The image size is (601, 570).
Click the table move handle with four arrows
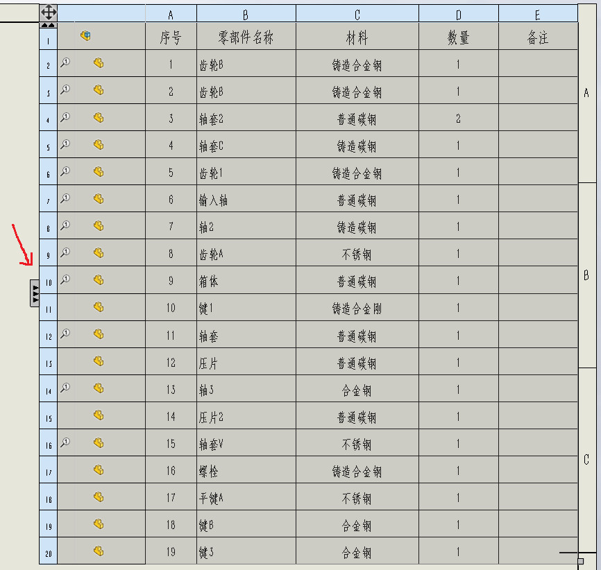click(x=49, y=12)
